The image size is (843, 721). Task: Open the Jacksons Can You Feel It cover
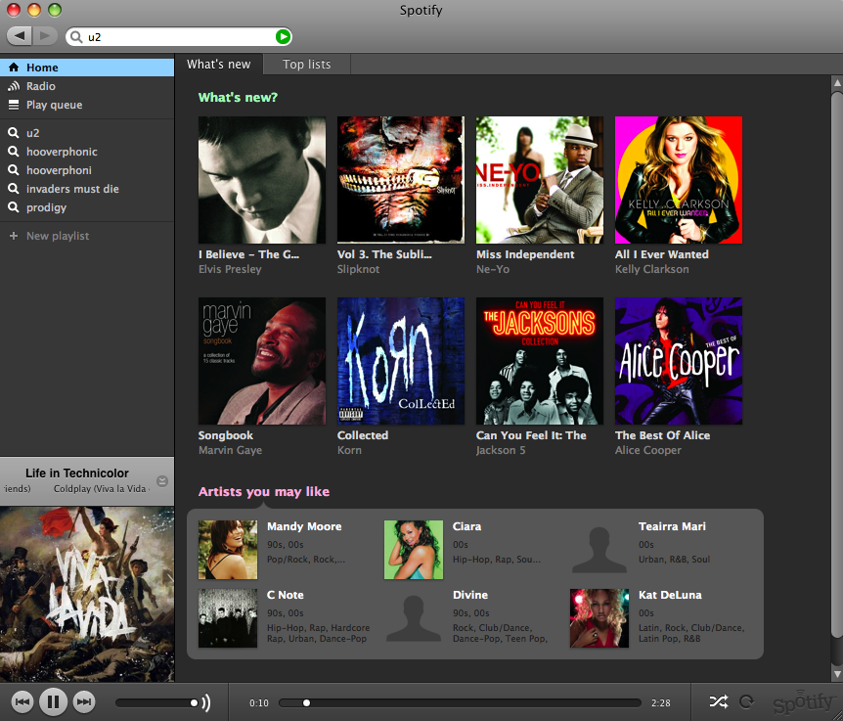[x=540, y=361]
